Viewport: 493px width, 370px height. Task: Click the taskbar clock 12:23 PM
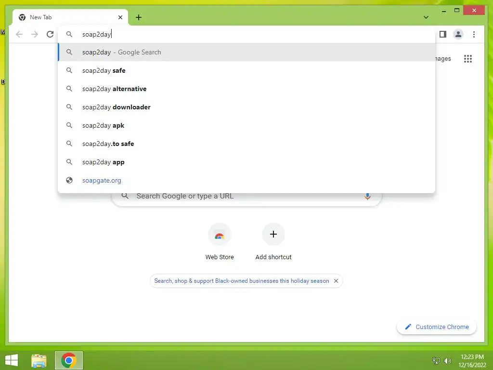472,357
